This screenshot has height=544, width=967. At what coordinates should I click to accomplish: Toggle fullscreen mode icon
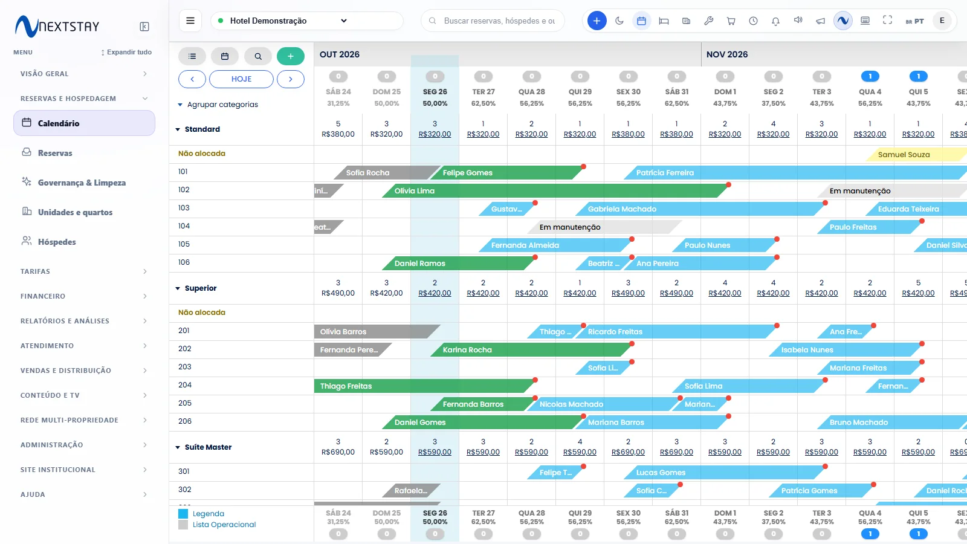click(x=887, y=20)
